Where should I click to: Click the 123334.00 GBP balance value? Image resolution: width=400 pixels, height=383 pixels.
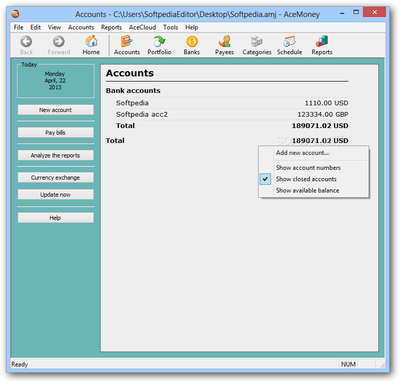323,114
